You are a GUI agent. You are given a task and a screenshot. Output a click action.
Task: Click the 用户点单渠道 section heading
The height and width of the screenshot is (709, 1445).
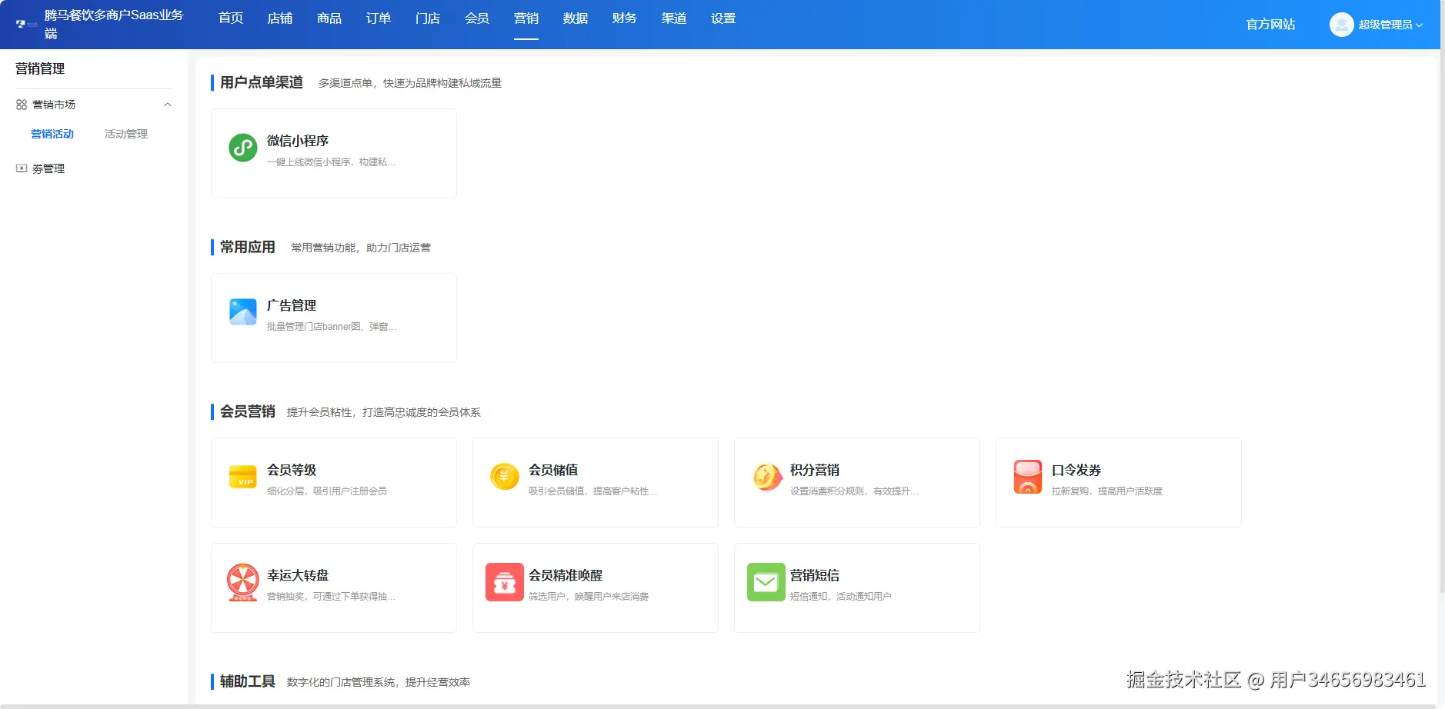coord(262,82)
